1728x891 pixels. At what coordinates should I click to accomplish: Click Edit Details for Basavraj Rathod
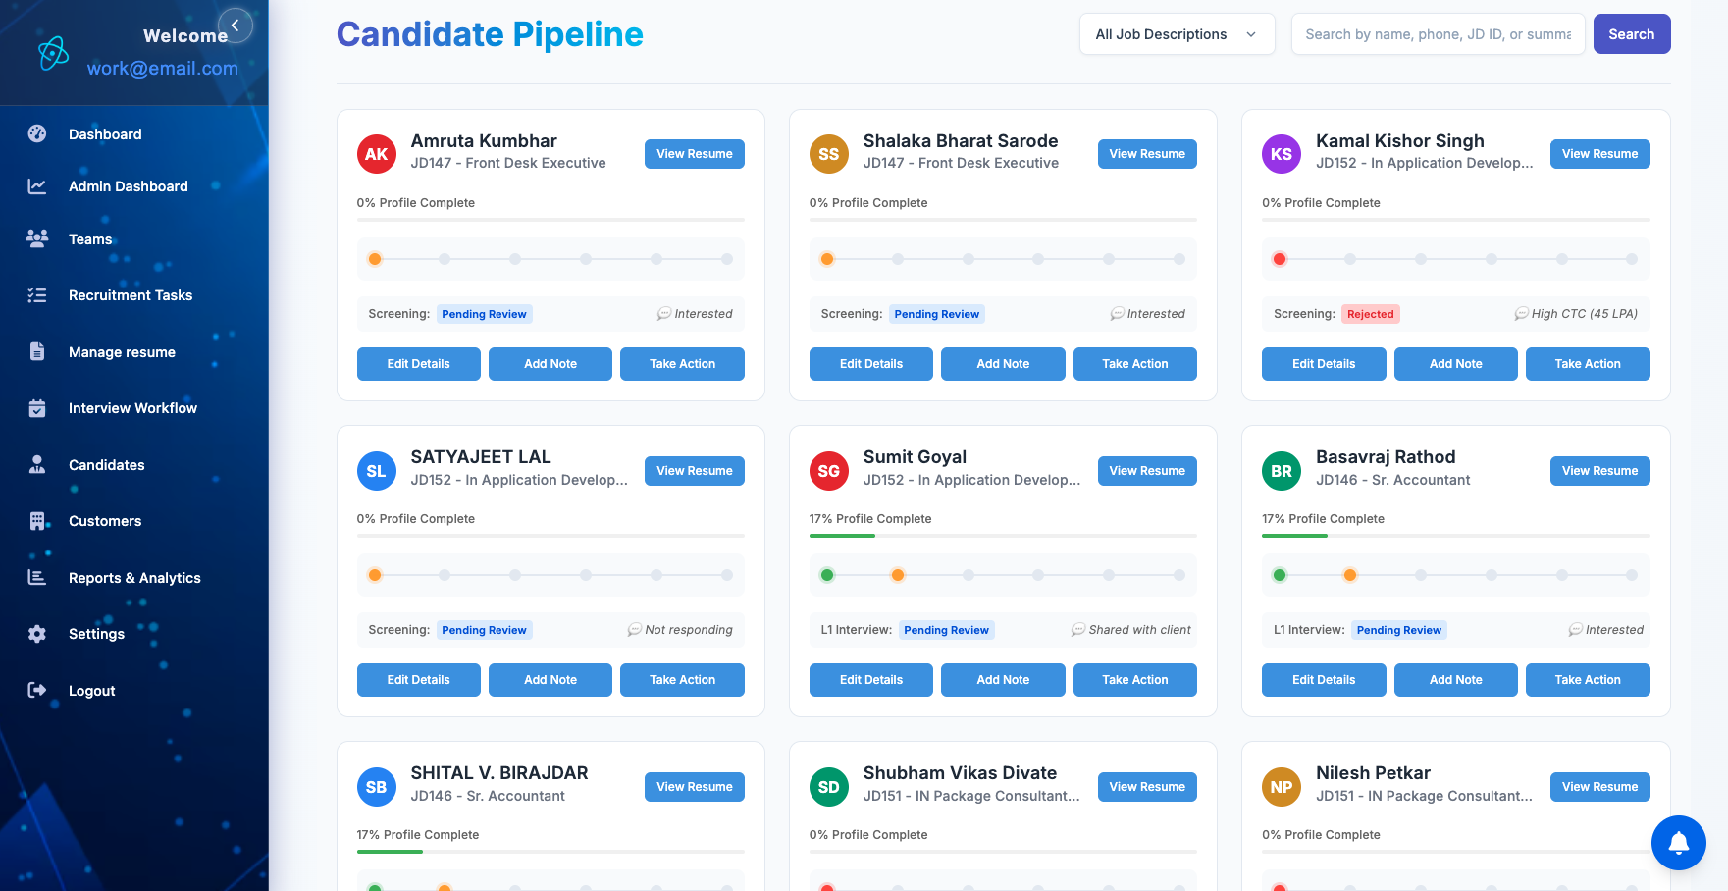(1323, 680)
